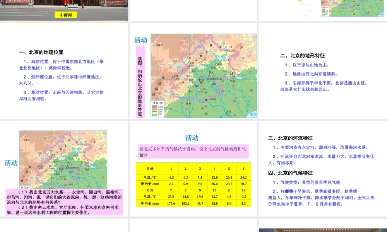The height and width of the screenshot is (232, 387).
Task: Click the pink climate question text box
Action: pos(193,152)
